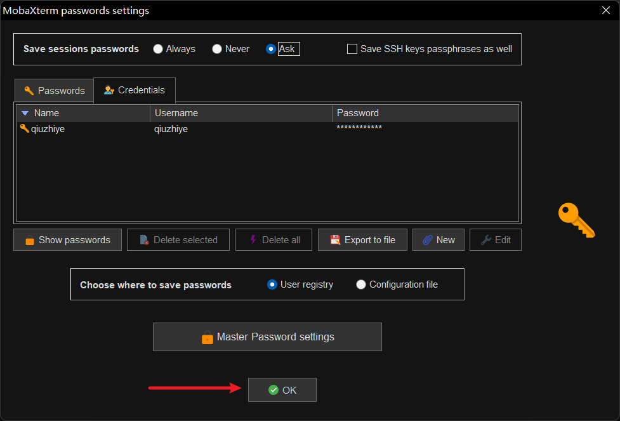Click the Username column header

[241, 113]
